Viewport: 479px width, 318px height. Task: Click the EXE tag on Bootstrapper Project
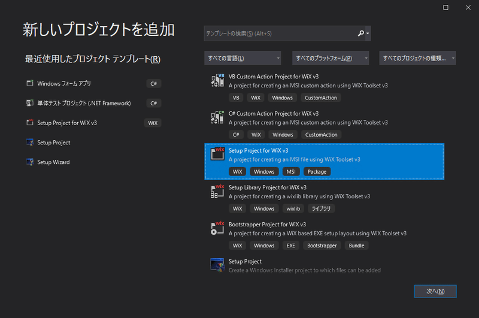[290, 246]
